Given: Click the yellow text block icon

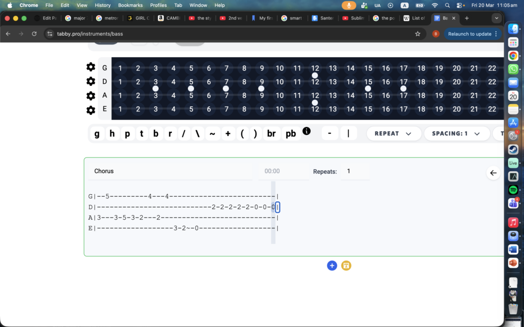Looking at the screenshot, I should (x=346, y=266).
